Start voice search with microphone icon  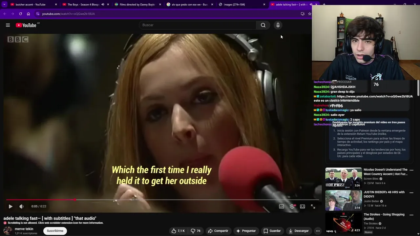pyautogui.click(x=278, y=25)
